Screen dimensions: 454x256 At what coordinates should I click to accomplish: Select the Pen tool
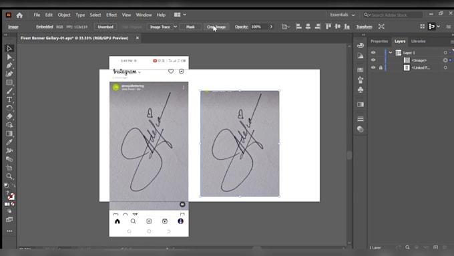(9, 66)
